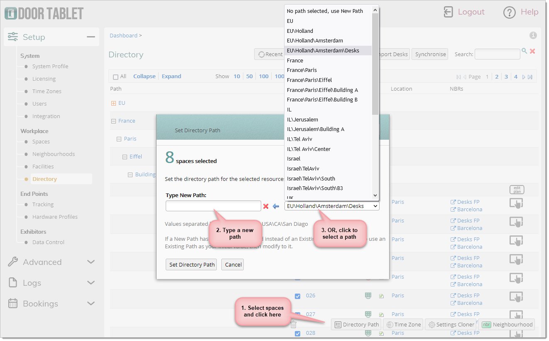Uncheck the checkbox for space 026
The width and height of the screenshot is (549, 341).
pos(297,296)
